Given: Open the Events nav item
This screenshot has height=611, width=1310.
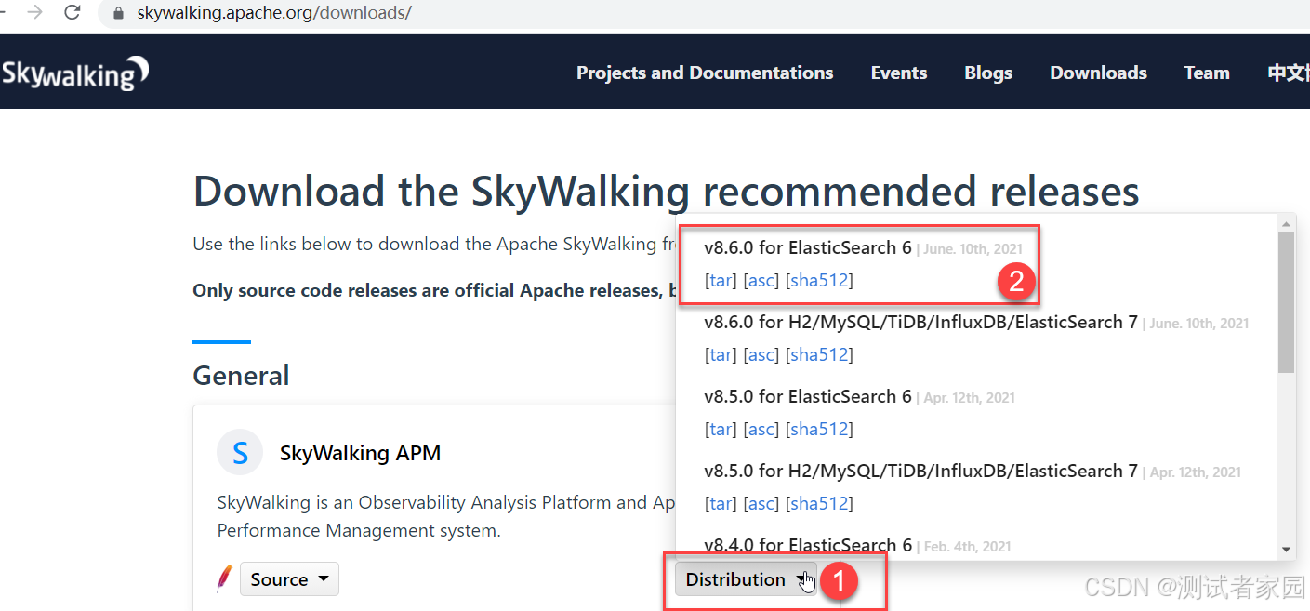Looking at the screenshot, I should 899,73.
